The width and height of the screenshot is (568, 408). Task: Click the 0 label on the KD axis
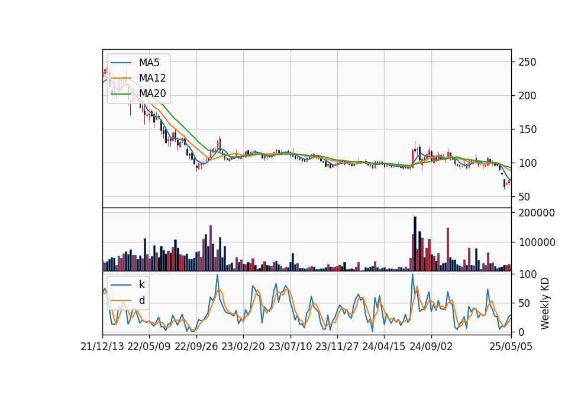[x=522, y=332]
